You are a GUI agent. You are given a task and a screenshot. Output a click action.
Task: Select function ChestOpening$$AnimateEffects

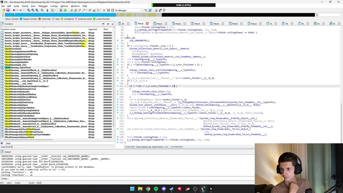[20, 51]
